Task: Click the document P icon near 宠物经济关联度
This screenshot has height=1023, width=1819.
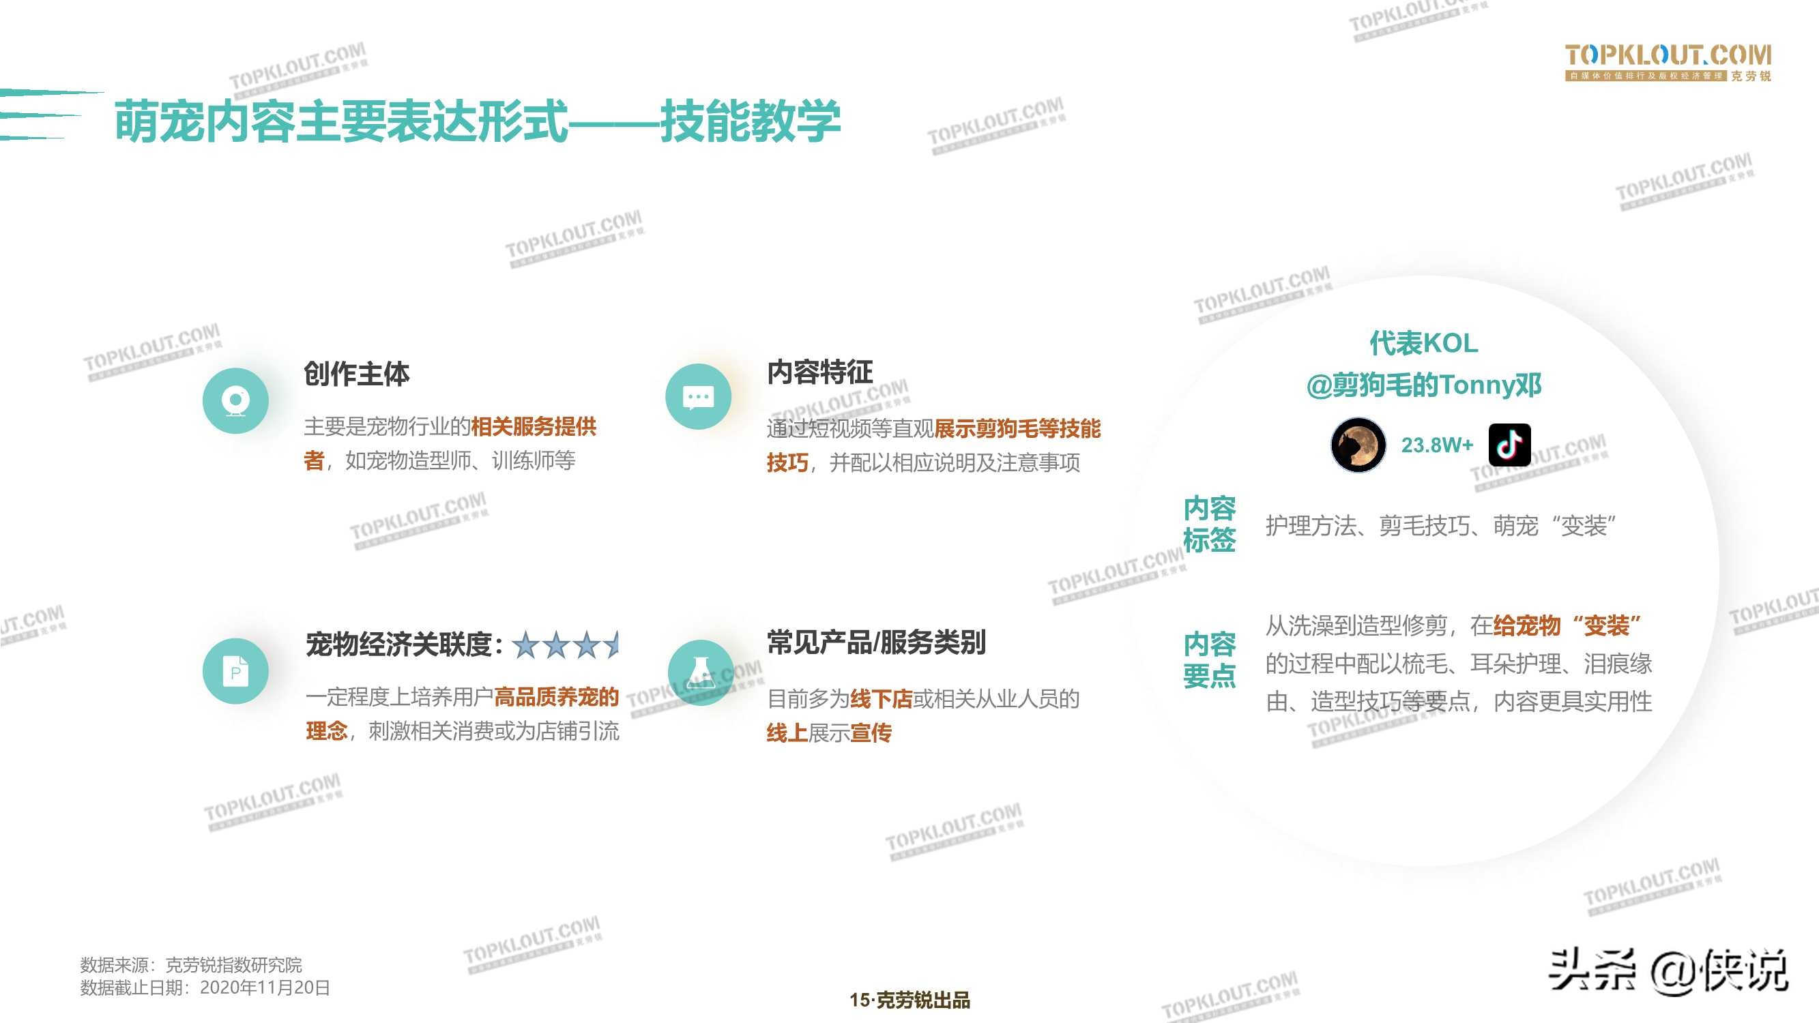Action: [x=235, y=670]
